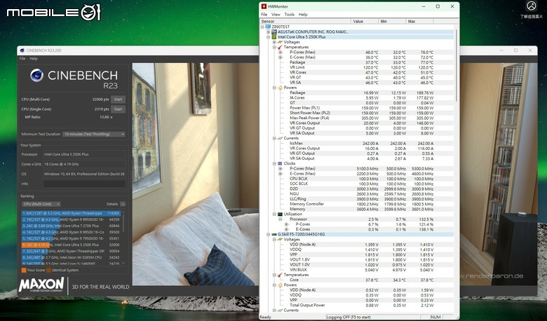547x321 pixels.
Task: Click the orange Your Score swatch
Action: click(x=24, y=270)
